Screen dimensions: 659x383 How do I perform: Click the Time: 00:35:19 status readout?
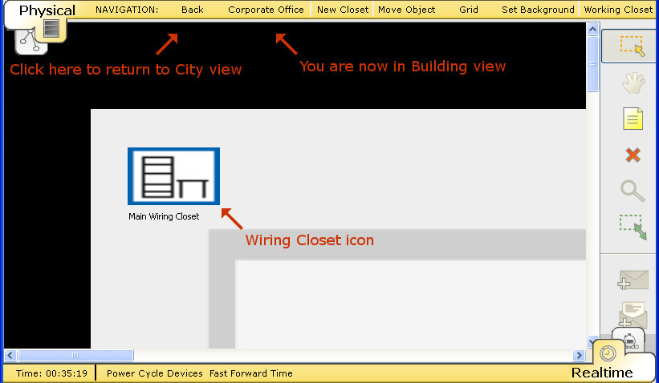coord(51,373)
